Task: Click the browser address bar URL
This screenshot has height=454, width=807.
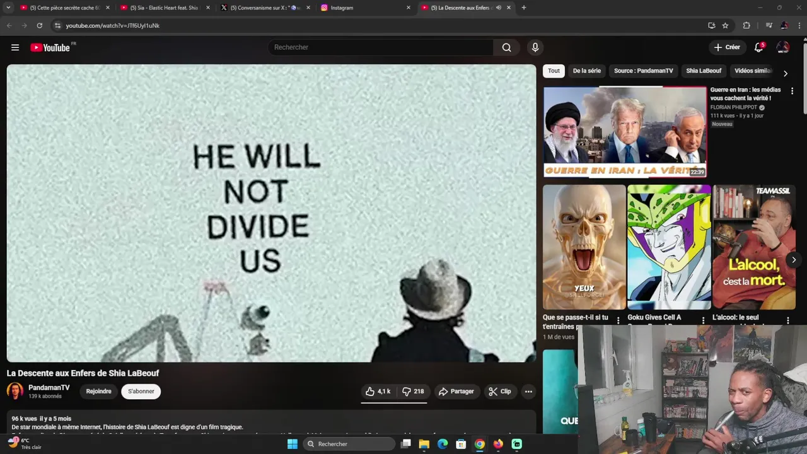Action: (x=113, y=26)
